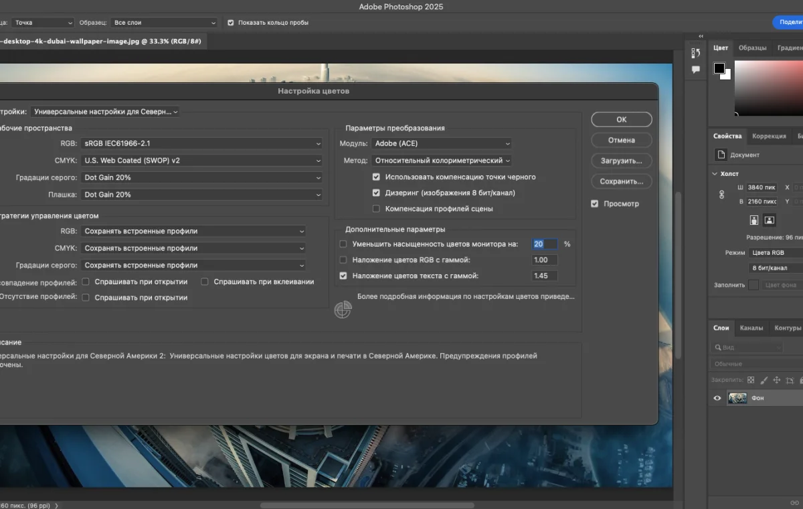This screenshot has width=803, height=509.
Task: Hide the Фон layer with eye icon
Action: pos(717,398)
